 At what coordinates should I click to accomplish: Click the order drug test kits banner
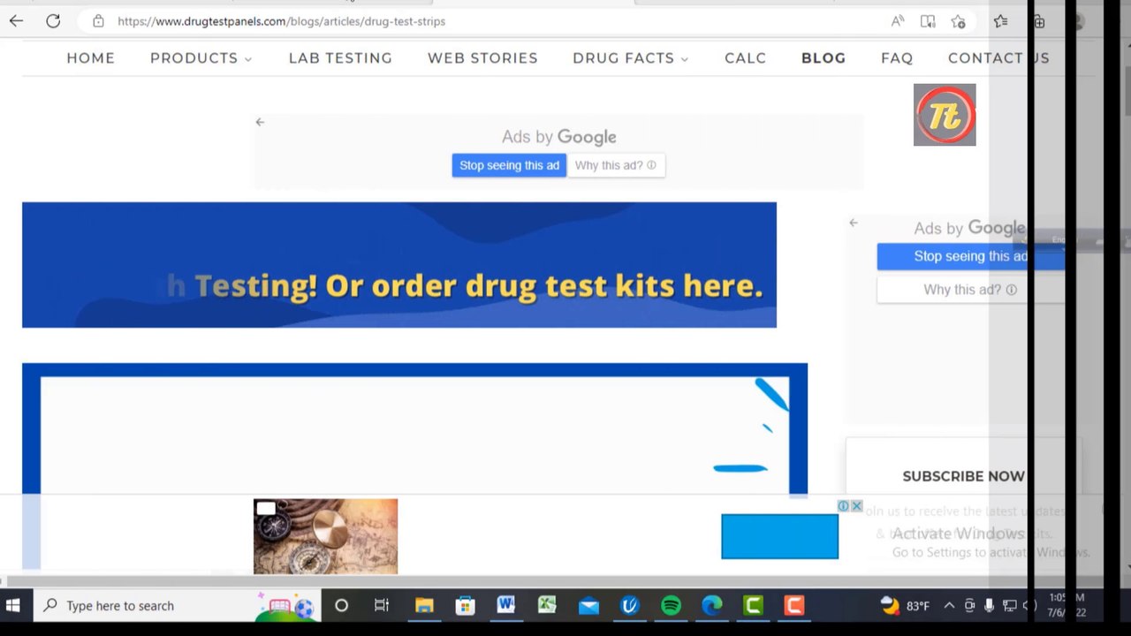click(399, 265)
